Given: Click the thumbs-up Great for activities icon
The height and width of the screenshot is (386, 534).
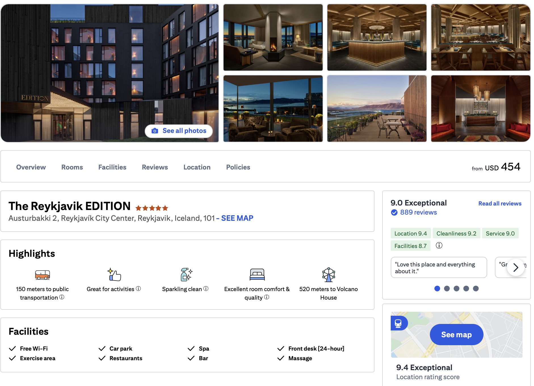Looking at the screenshot, I should tap(113, 274).
